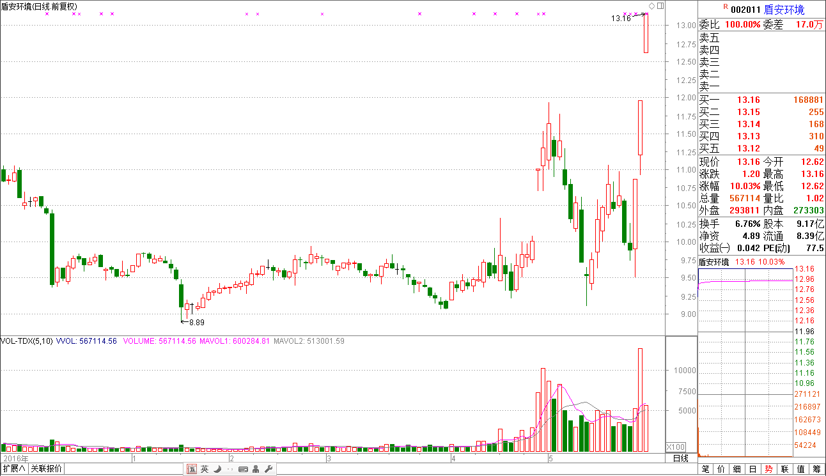Click the 买一 bid price 13.16
Viewport: 826px width, 476px height.
(x=749, y=100)
